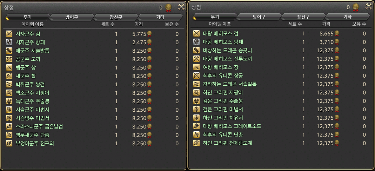Close the right shop window

tap(369, 7)
